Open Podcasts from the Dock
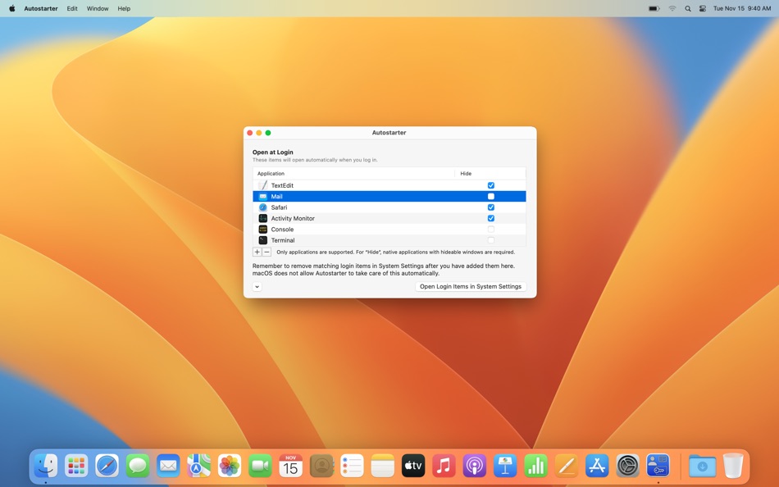 click(475, 467)
